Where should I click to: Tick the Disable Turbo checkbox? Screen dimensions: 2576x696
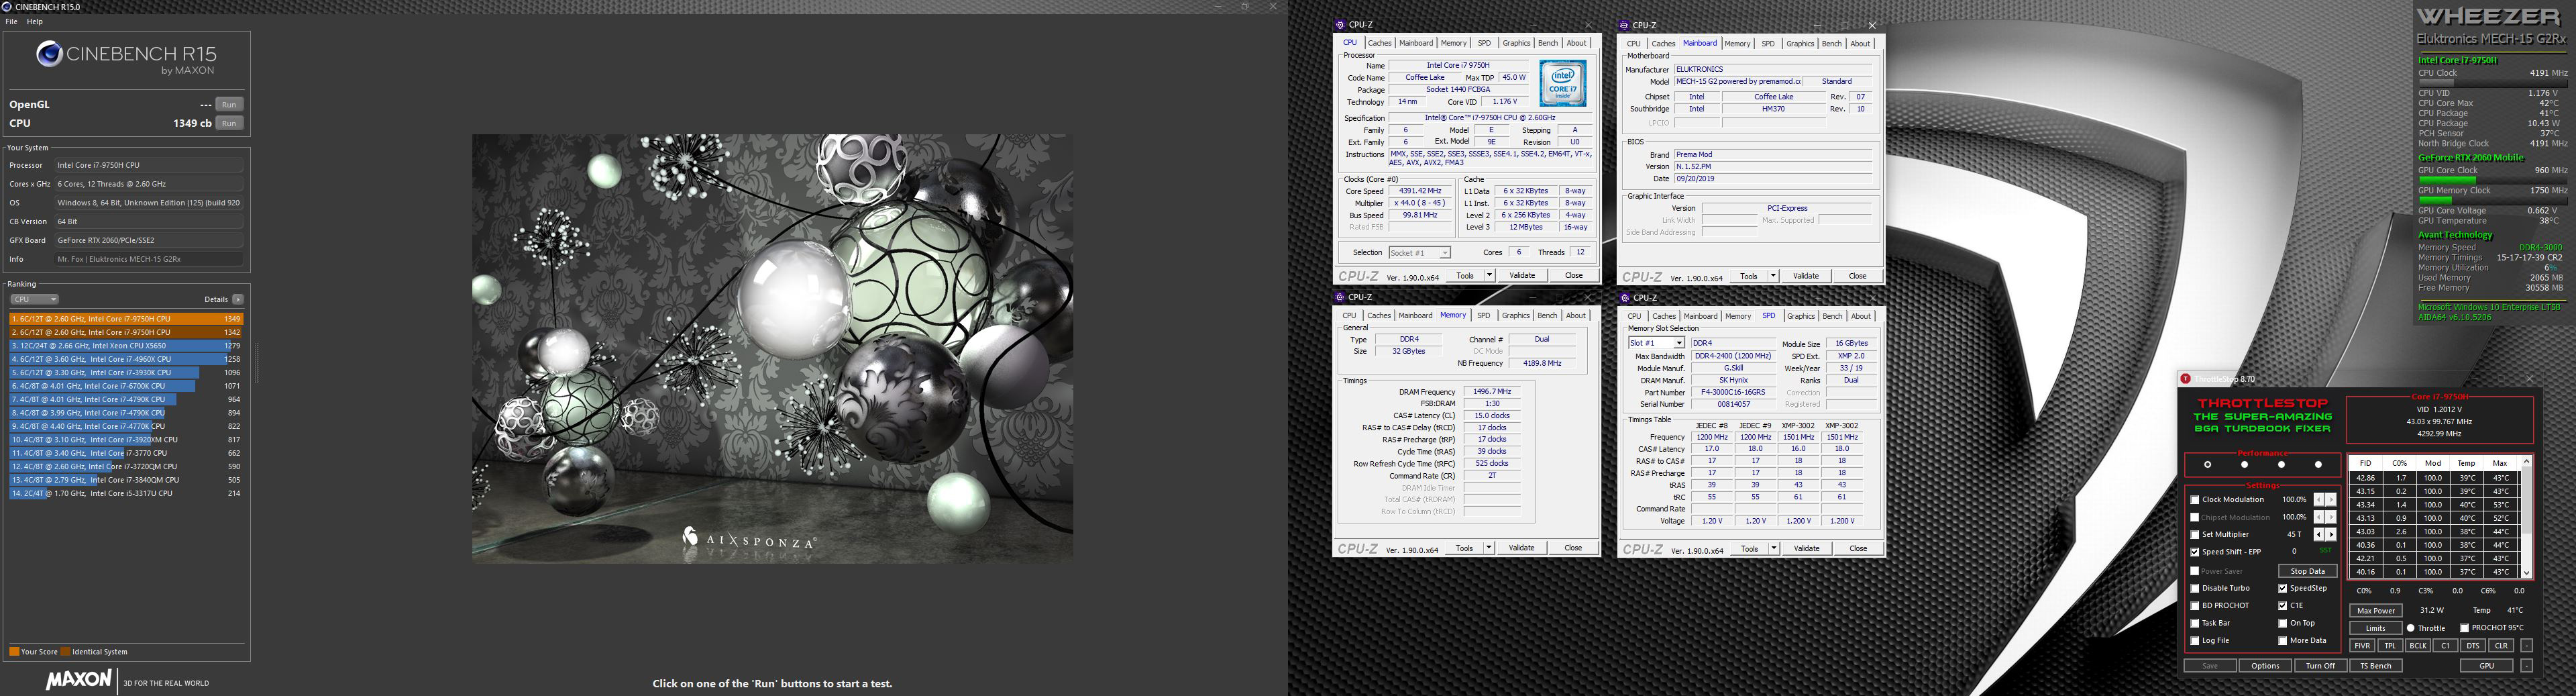[x=2195, y=589]
